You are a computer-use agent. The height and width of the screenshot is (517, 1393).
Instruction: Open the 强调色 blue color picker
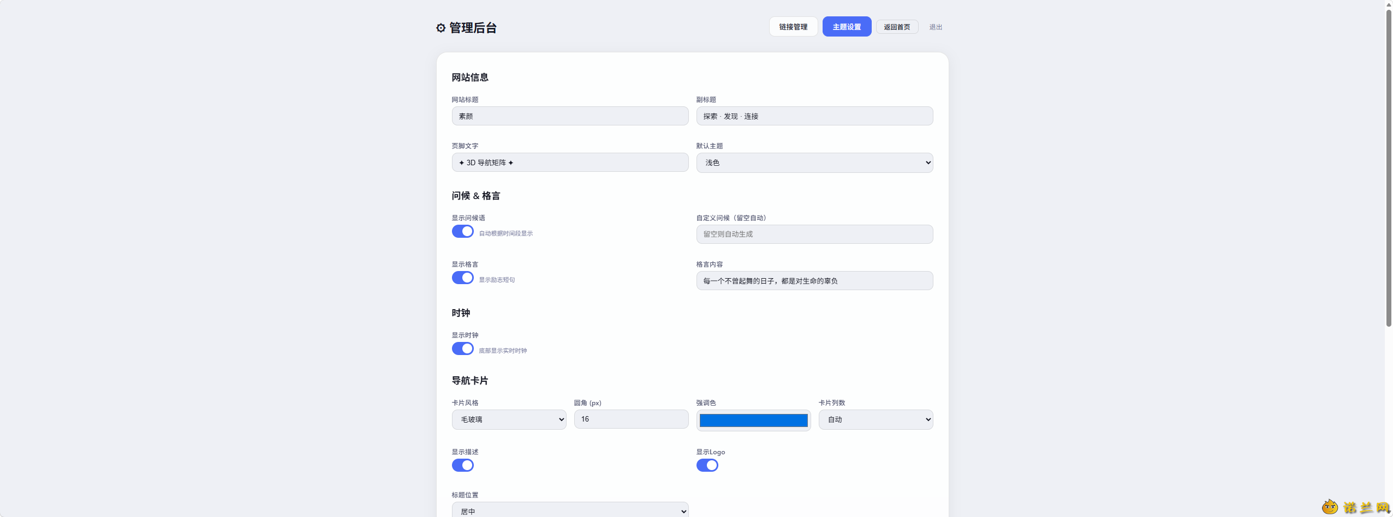tap(753, 420)
